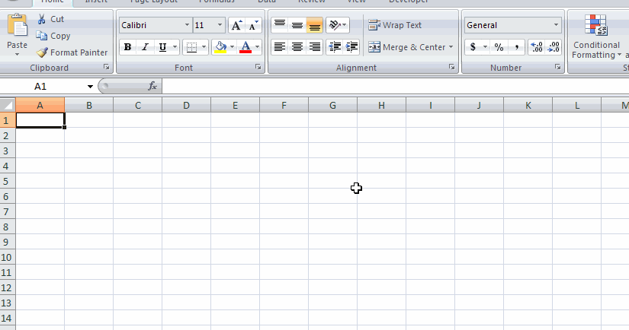Open the Number dialog launcher
This screenshot has height=330, width=629.
(x=557, y=67)
